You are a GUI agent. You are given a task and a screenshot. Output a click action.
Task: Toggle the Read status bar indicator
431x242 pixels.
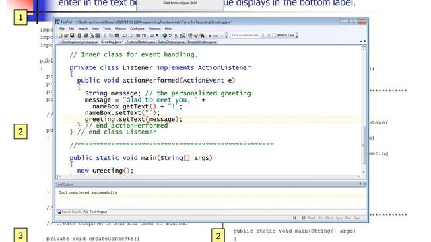pyautogui.click(x=311, y=218)
